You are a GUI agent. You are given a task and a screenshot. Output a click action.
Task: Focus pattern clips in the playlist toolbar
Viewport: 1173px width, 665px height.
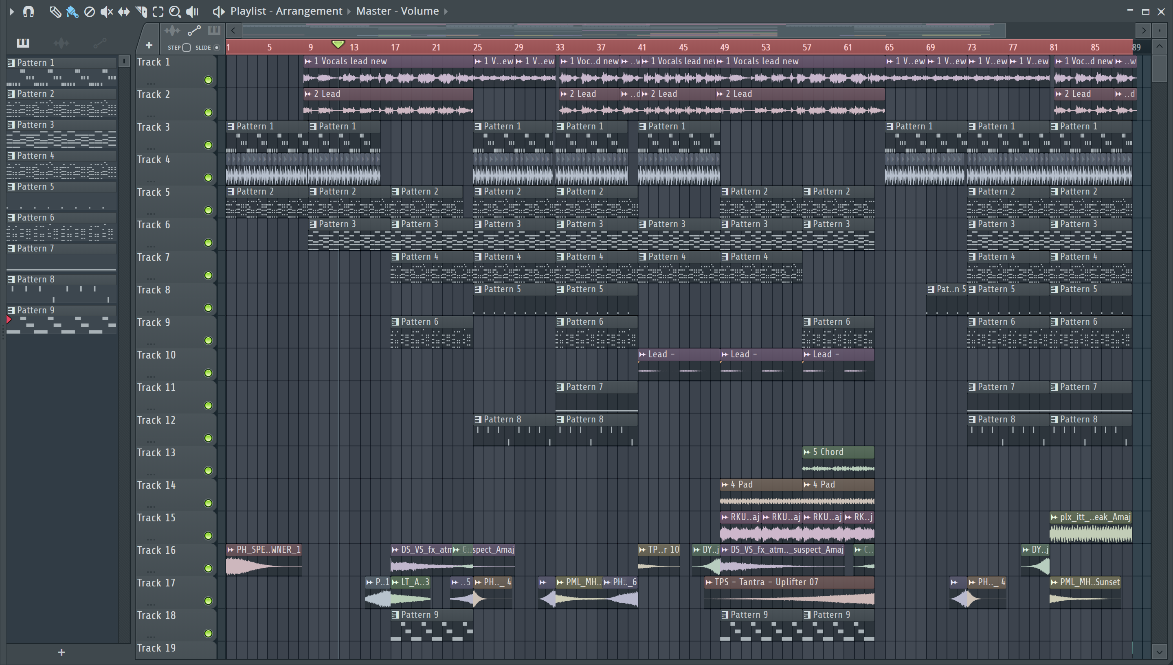click(x=214, y=31)
